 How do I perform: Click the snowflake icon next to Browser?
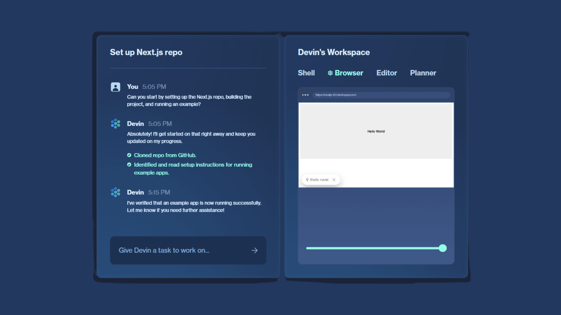click(x=330, y=73)
